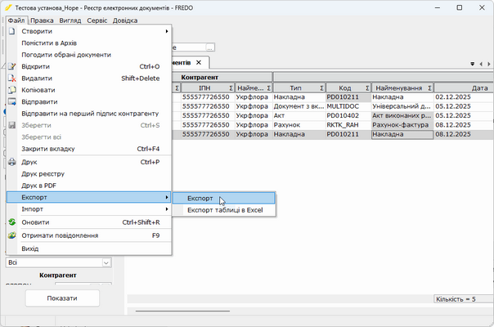Image resolution: width=494 pixels, height=327 pixels.
Task: Open the Сервіс menu
Action: pos(97,20)
